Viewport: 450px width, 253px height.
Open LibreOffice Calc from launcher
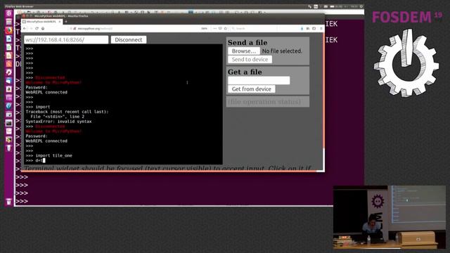pyautogui.click(x=9, y=47)
